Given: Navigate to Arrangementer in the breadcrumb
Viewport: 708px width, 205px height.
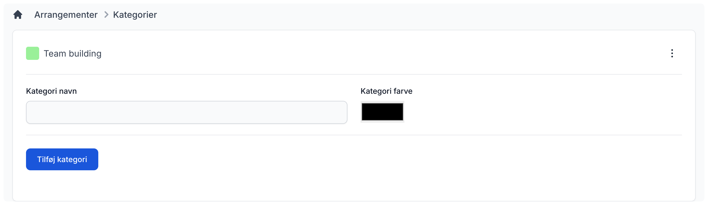Looking at the screenshot, I should click(x=66, y=14).
